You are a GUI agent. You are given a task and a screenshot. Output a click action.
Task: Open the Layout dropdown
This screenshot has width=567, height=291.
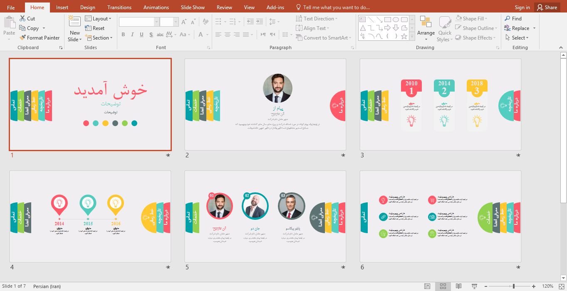tap(98, 19)
